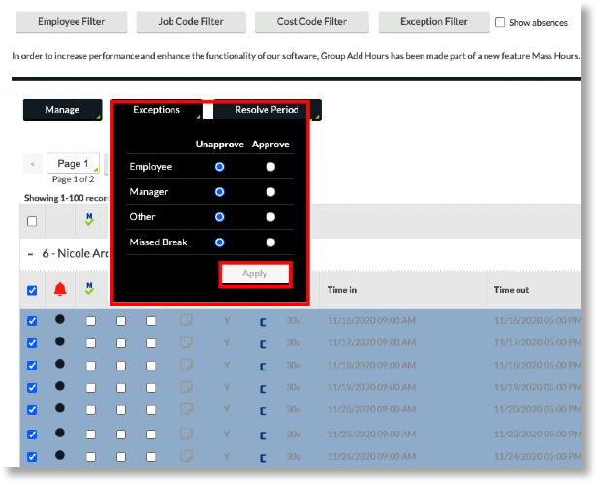This screenshot has width=597, height=483.
Task: Open the Exception Filter
Action: (434, 21)
